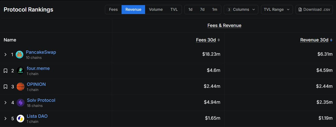Click PancakeSwap's $18.23m fees value
The width and height of the screenshot is (336, 127).
pyautogui.click(x=211, y=54)
